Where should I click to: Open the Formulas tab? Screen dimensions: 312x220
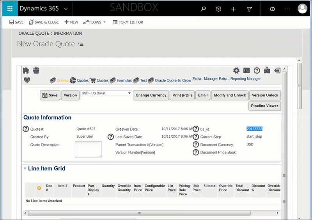coord(121,80)
